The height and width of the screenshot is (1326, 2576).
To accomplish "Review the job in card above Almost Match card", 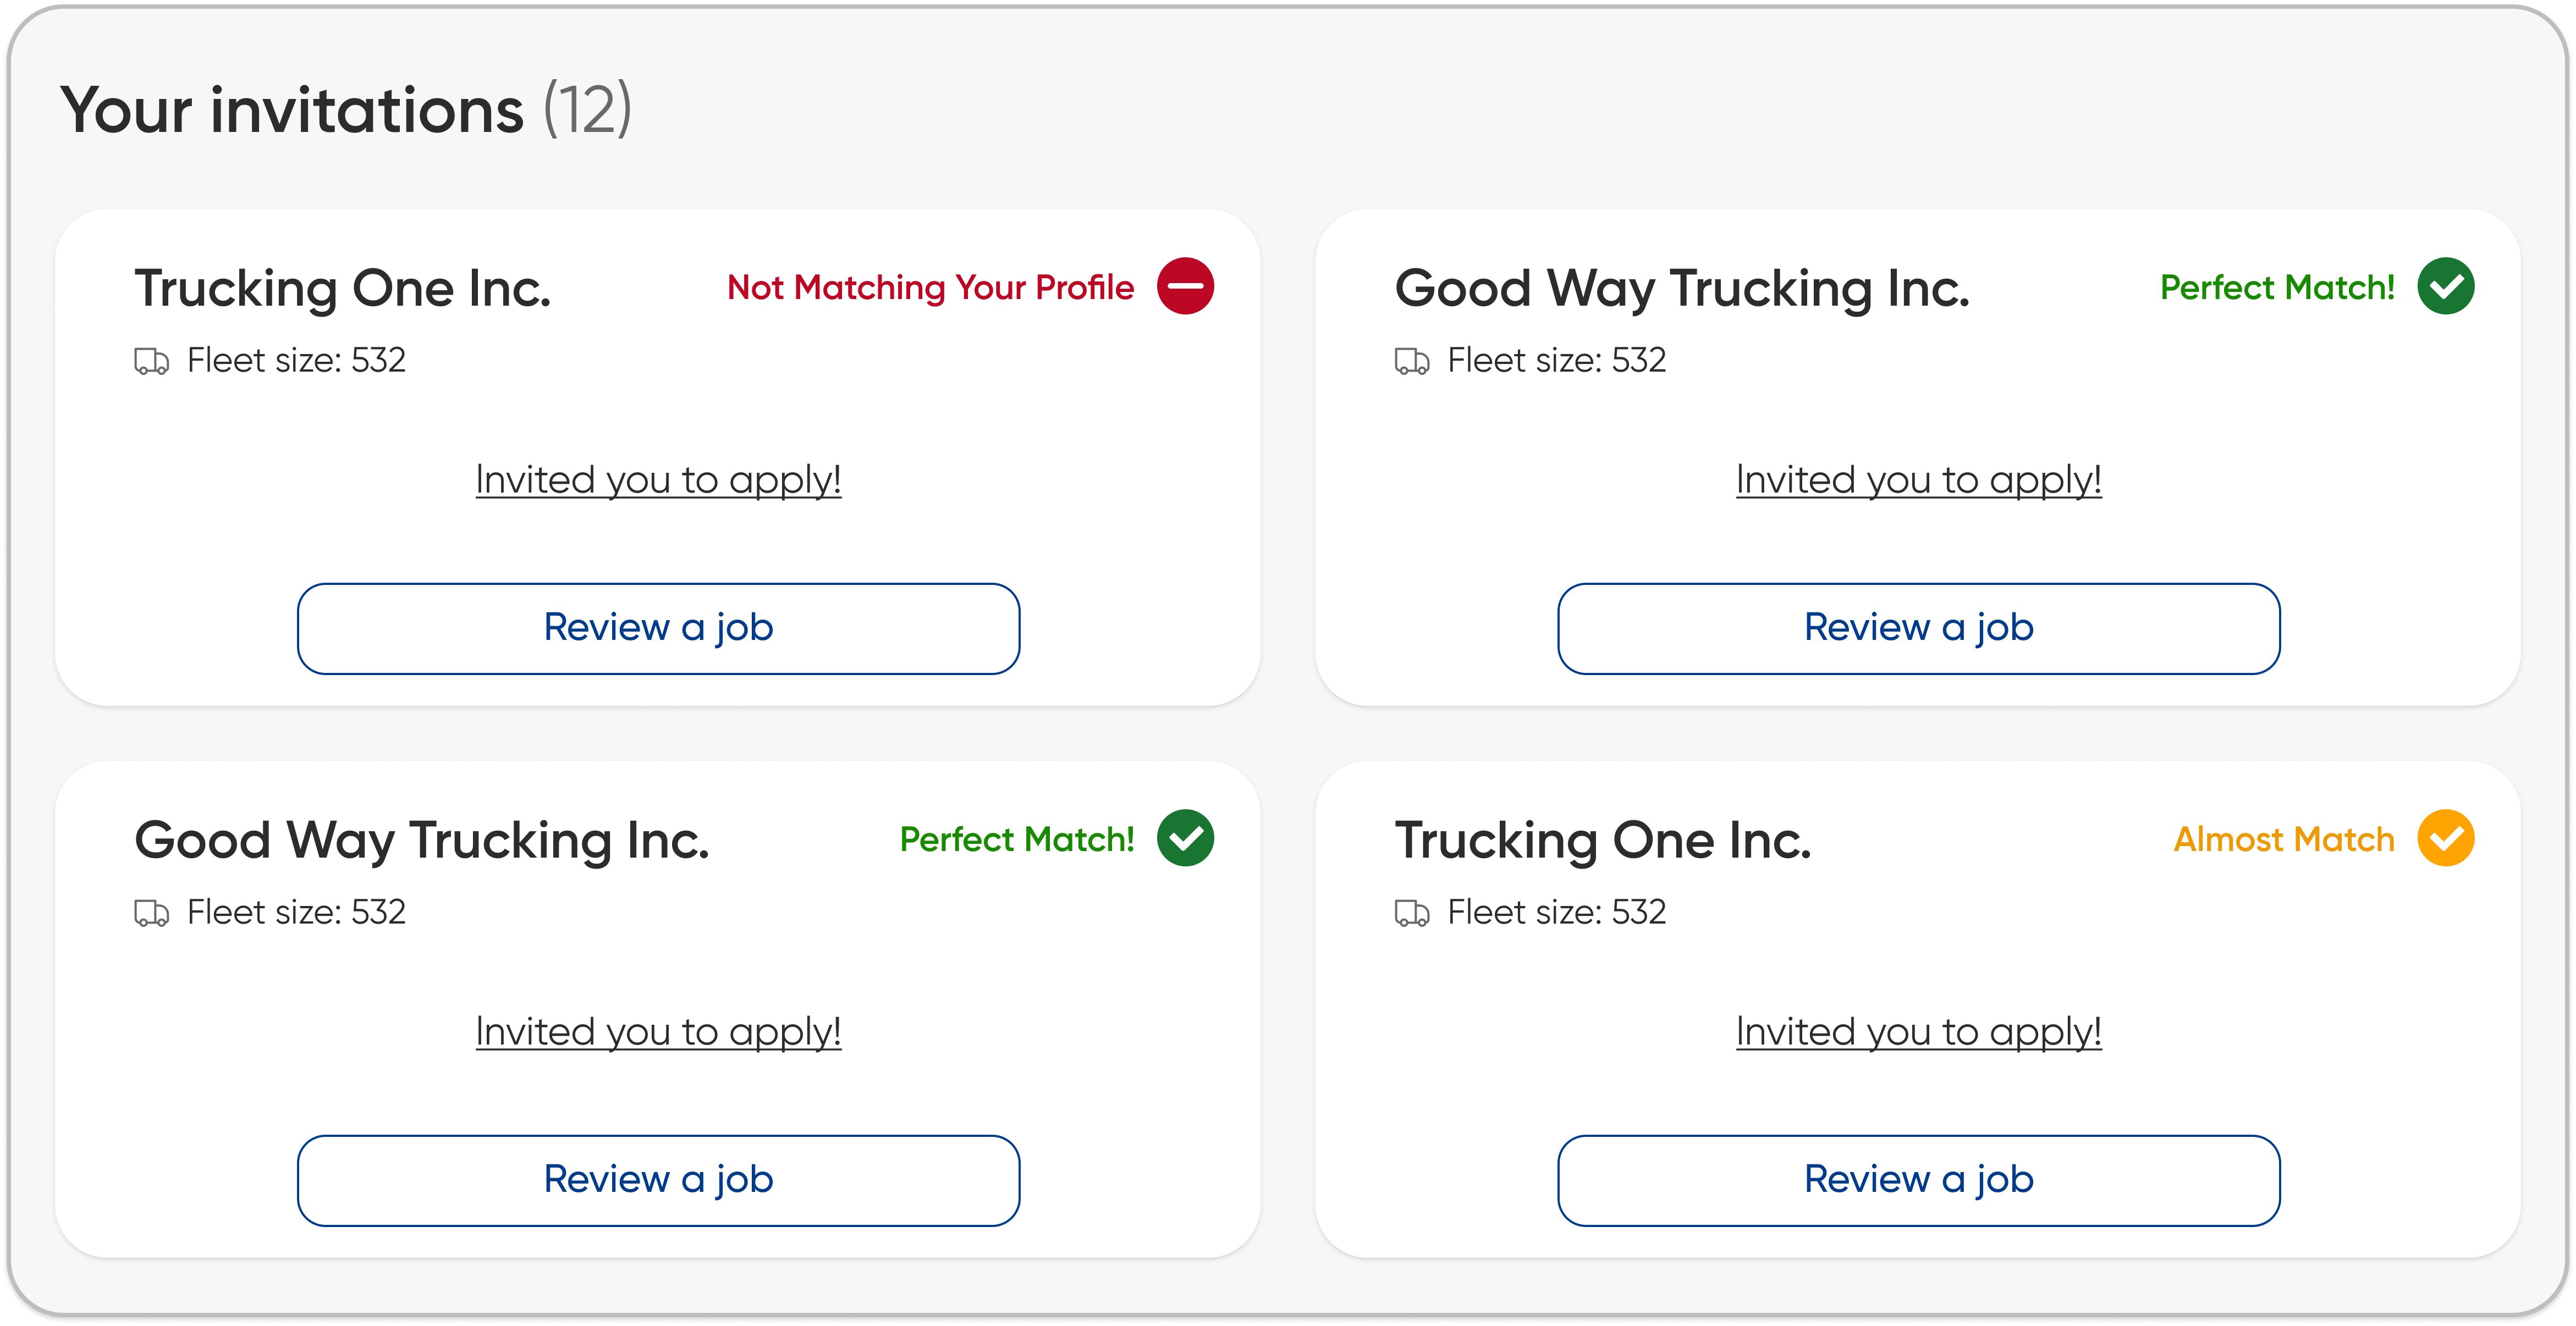I will pos(1918,628).
